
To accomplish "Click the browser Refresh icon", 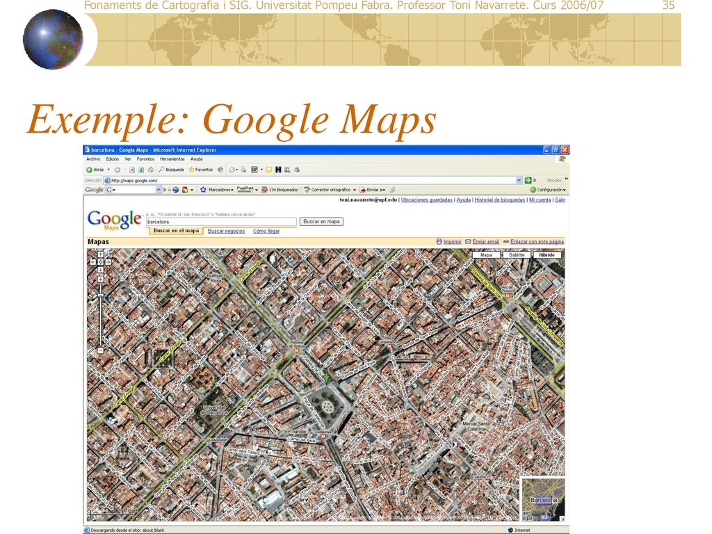I will 141,170.
